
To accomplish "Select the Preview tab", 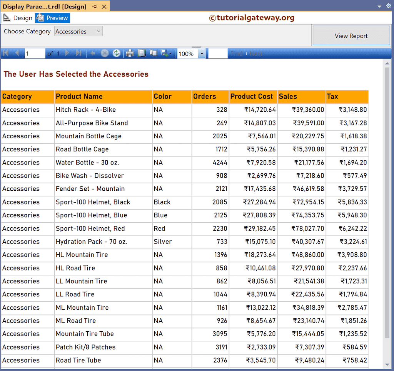I will (52, 18).
